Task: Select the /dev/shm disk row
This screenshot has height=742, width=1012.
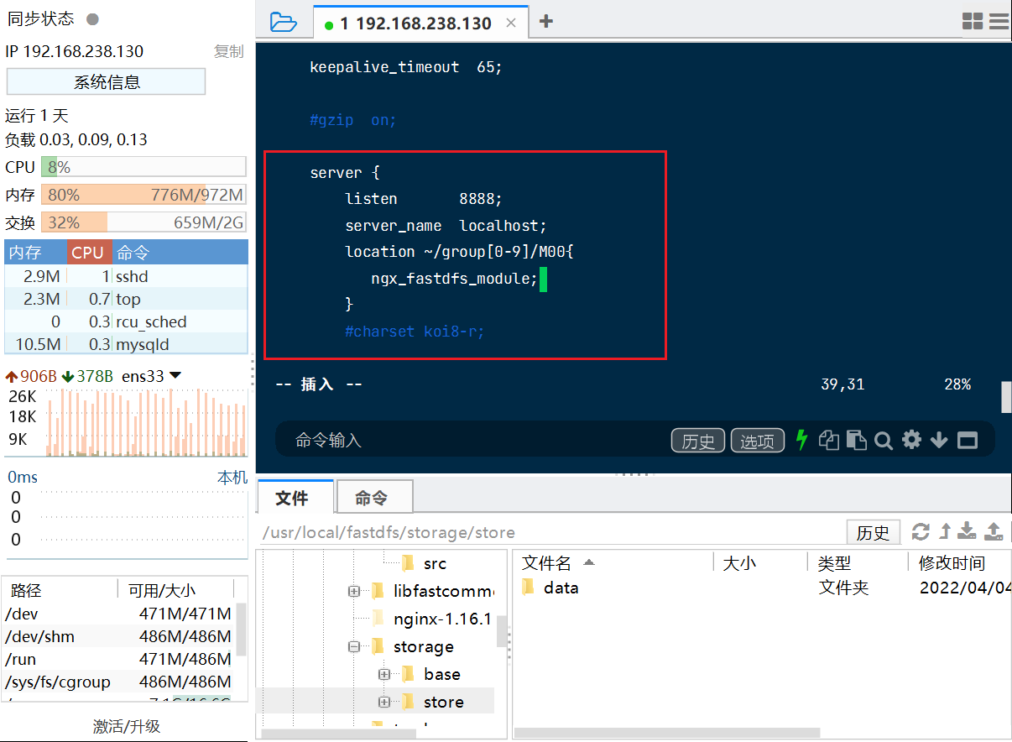Action: [119, 636]
